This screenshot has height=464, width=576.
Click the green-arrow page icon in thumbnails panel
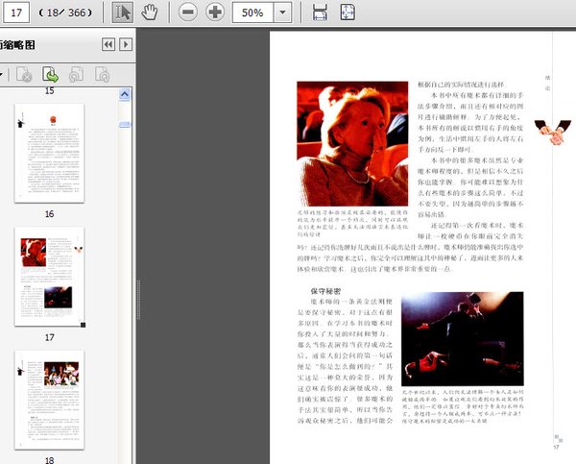(50, 74)
